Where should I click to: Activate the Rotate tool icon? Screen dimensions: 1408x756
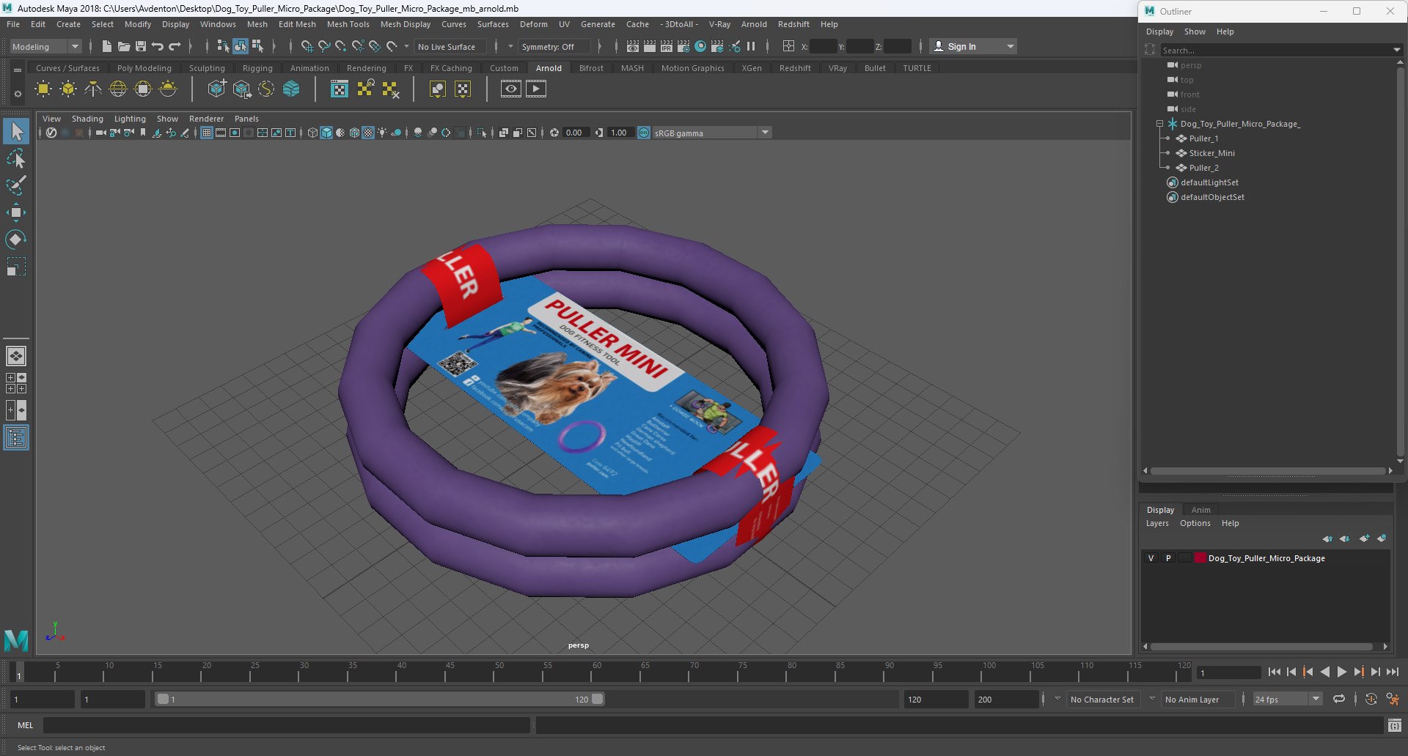pos(16,240)
